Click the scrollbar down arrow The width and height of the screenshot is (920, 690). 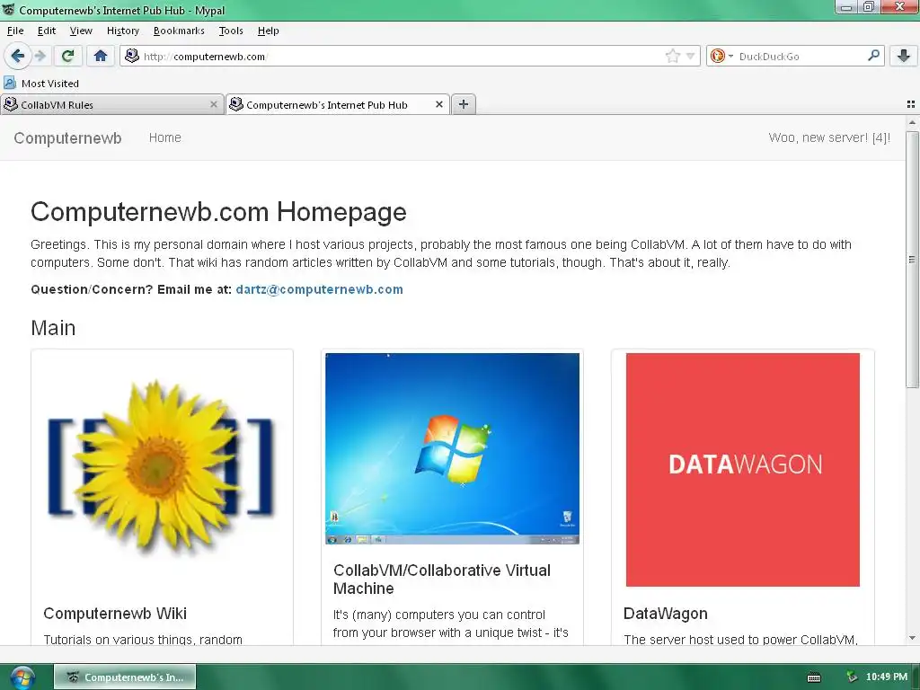(x=912, y=638)
